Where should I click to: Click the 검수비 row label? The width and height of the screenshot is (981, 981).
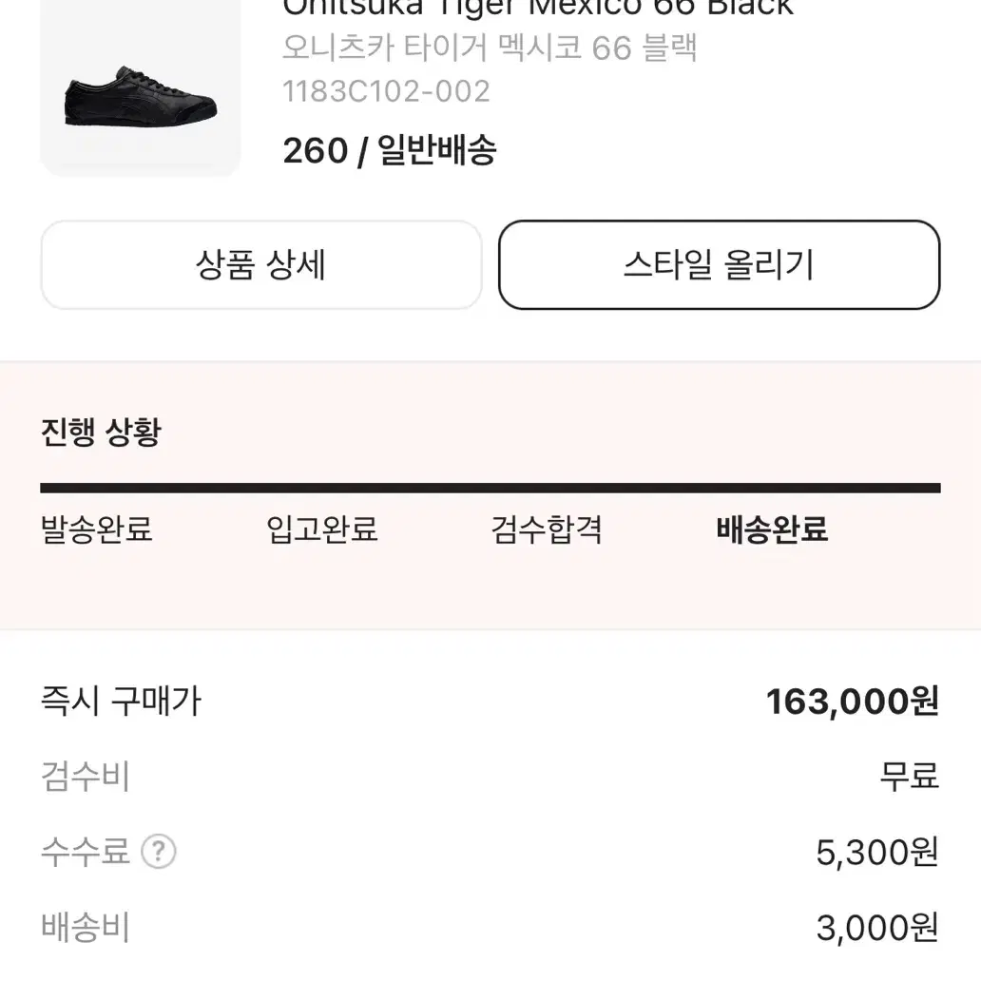coord(86,777)
